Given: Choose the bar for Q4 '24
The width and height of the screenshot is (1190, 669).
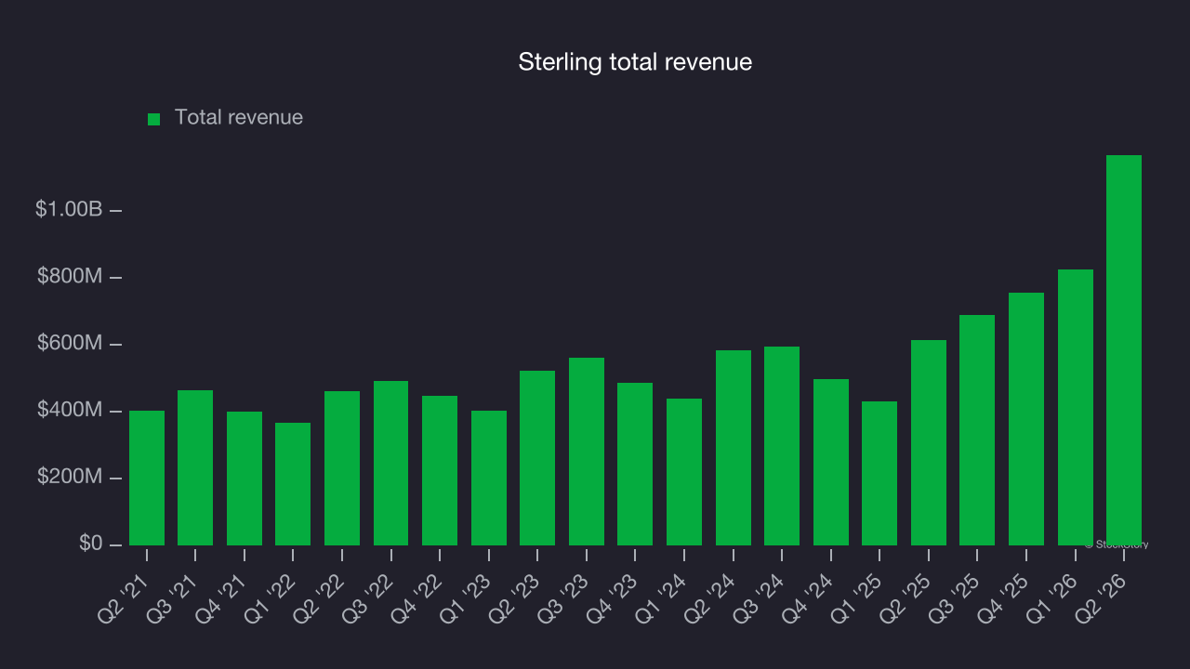Looking at the screenshot, I should coord(831,462).
